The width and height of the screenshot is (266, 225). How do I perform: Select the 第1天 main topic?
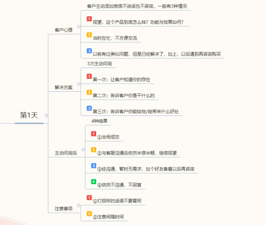click(x=29, y=115)
